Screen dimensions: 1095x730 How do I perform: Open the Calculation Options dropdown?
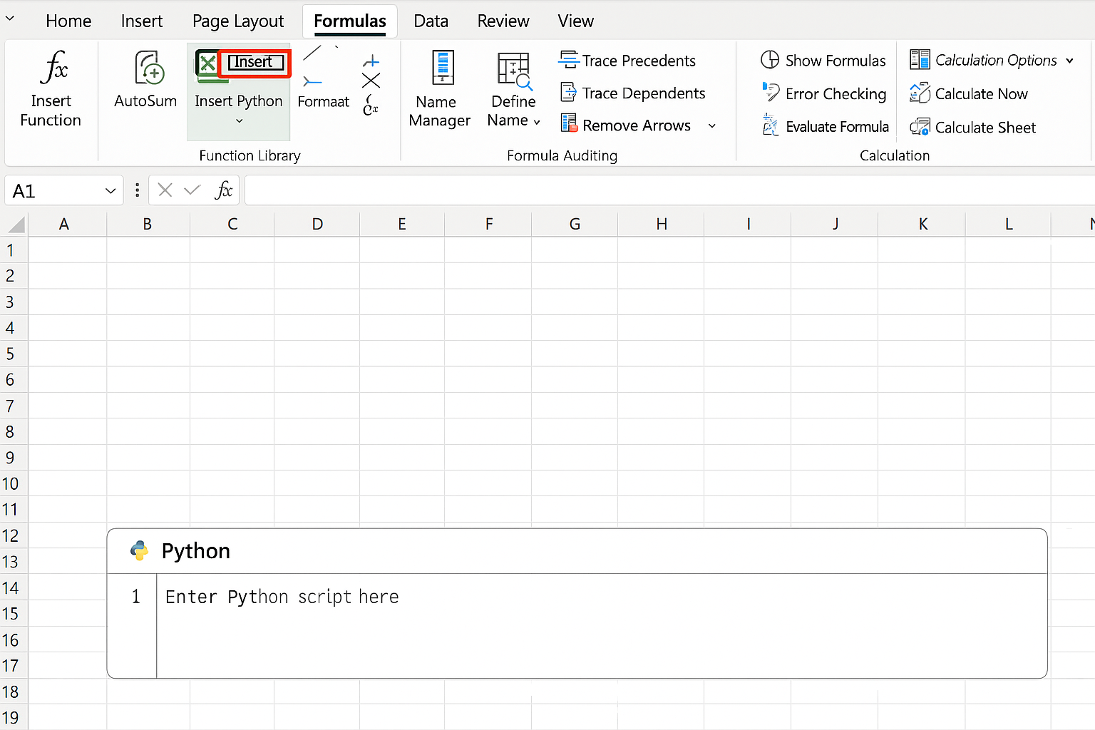pos(992,60)
